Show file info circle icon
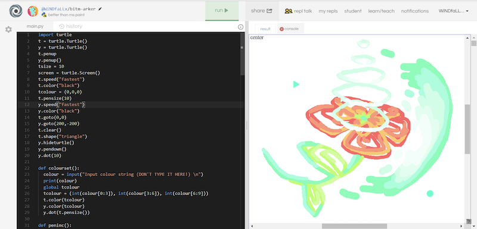477x229 pixels. (241, 27)
